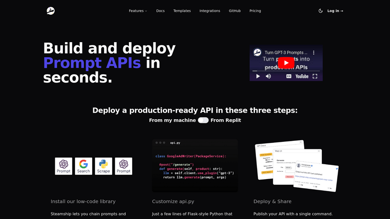The width and height of the screenshot is (390, 219).
Task: Click the first OpenAI Prompt icon tile
Action: [64, 166]
